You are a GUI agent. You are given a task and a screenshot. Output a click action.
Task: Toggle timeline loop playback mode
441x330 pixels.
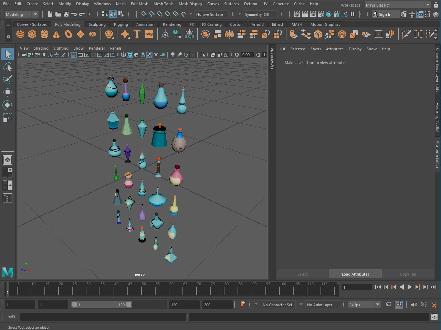click(388, 305)
